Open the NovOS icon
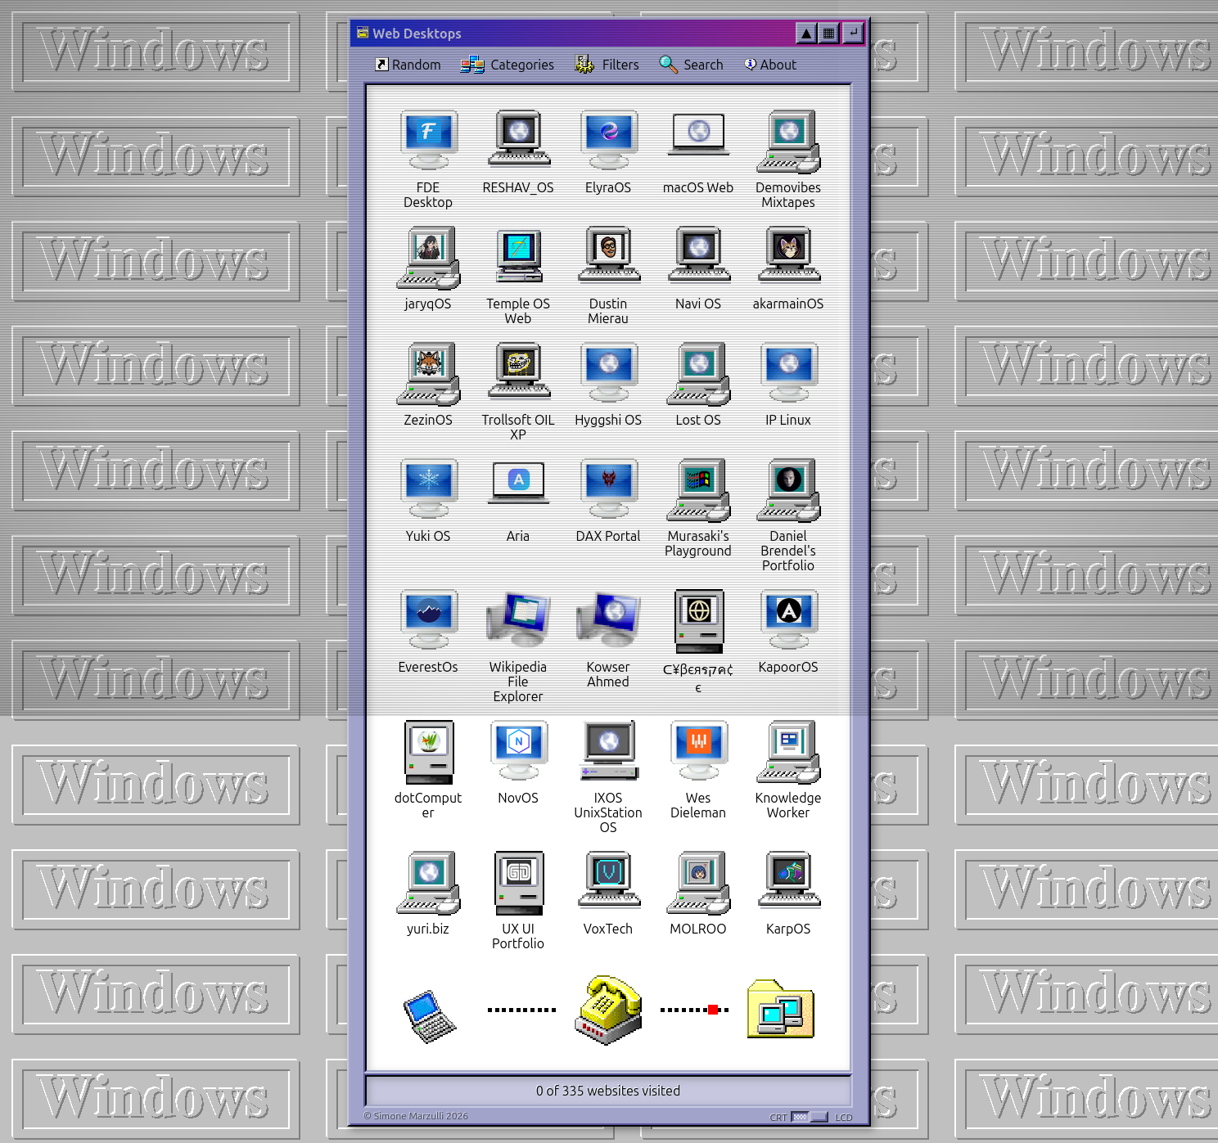The image size is (1218, 1143). tap(518, 751)
